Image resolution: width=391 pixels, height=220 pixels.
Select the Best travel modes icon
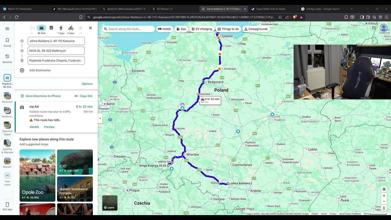[x=32, y=28]
